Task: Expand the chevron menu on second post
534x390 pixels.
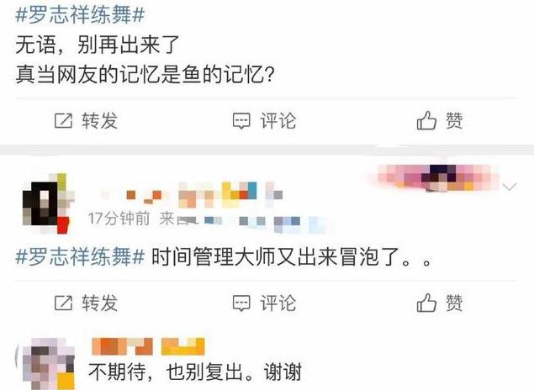Action: (x=510, y=187)
